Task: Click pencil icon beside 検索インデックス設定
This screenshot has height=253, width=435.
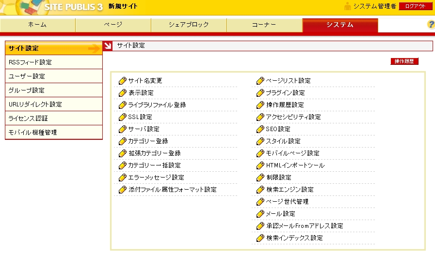Action: click(260, 238)
